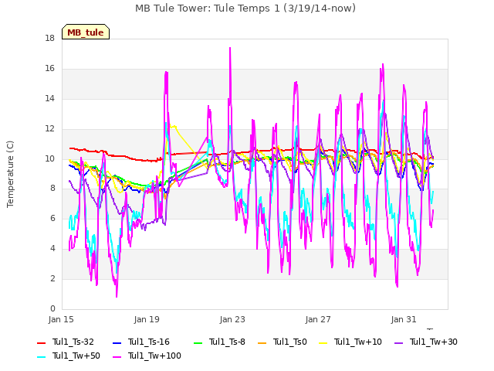Toggle the Tul1_Ts0 legend entry

[x=283, y=342]
